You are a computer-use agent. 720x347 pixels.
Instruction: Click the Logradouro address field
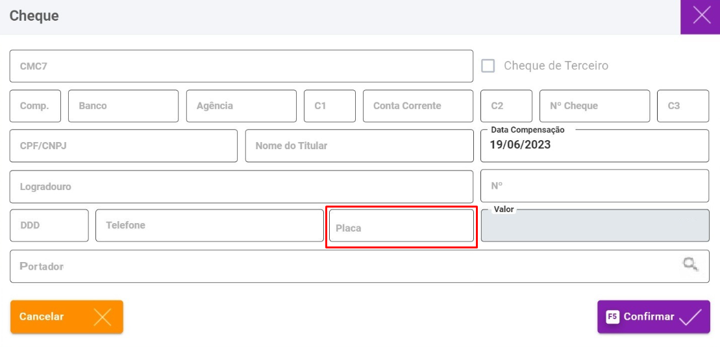241,187
